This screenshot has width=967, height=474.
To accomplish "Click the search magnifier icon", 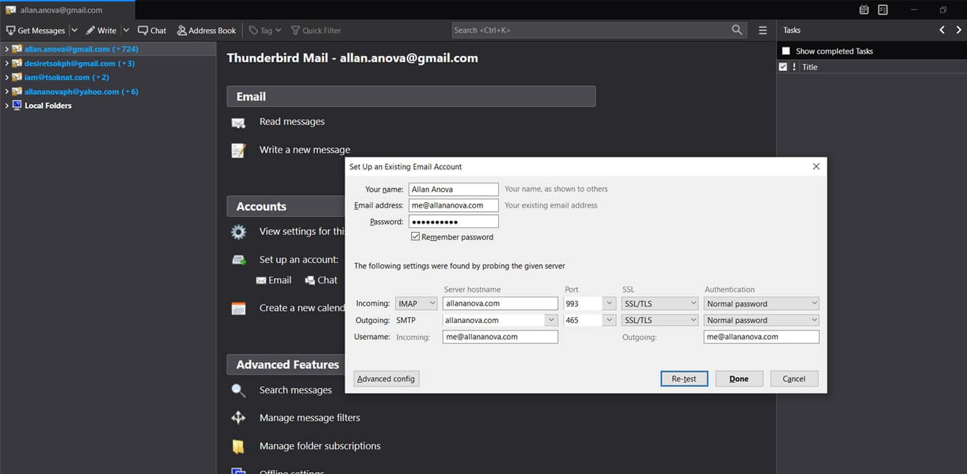I will coord(737,30).
